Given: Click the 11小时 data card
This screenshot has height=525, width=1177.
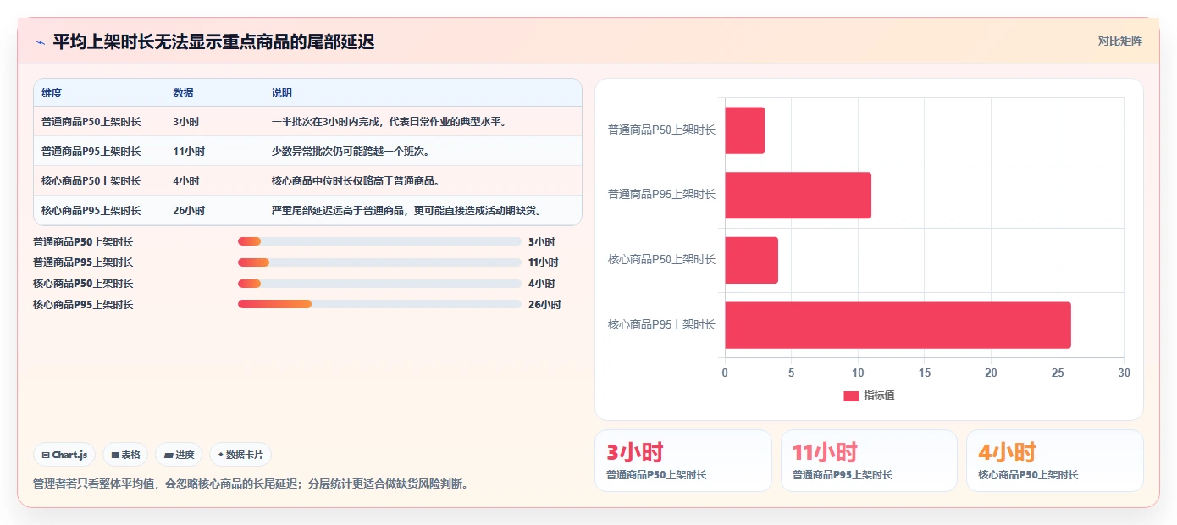Looking at the screenshot, I should click(x=869, y=461).
